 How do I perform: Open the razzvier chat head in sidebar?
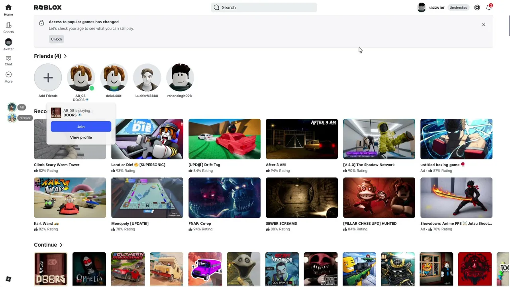click(12, 118)
